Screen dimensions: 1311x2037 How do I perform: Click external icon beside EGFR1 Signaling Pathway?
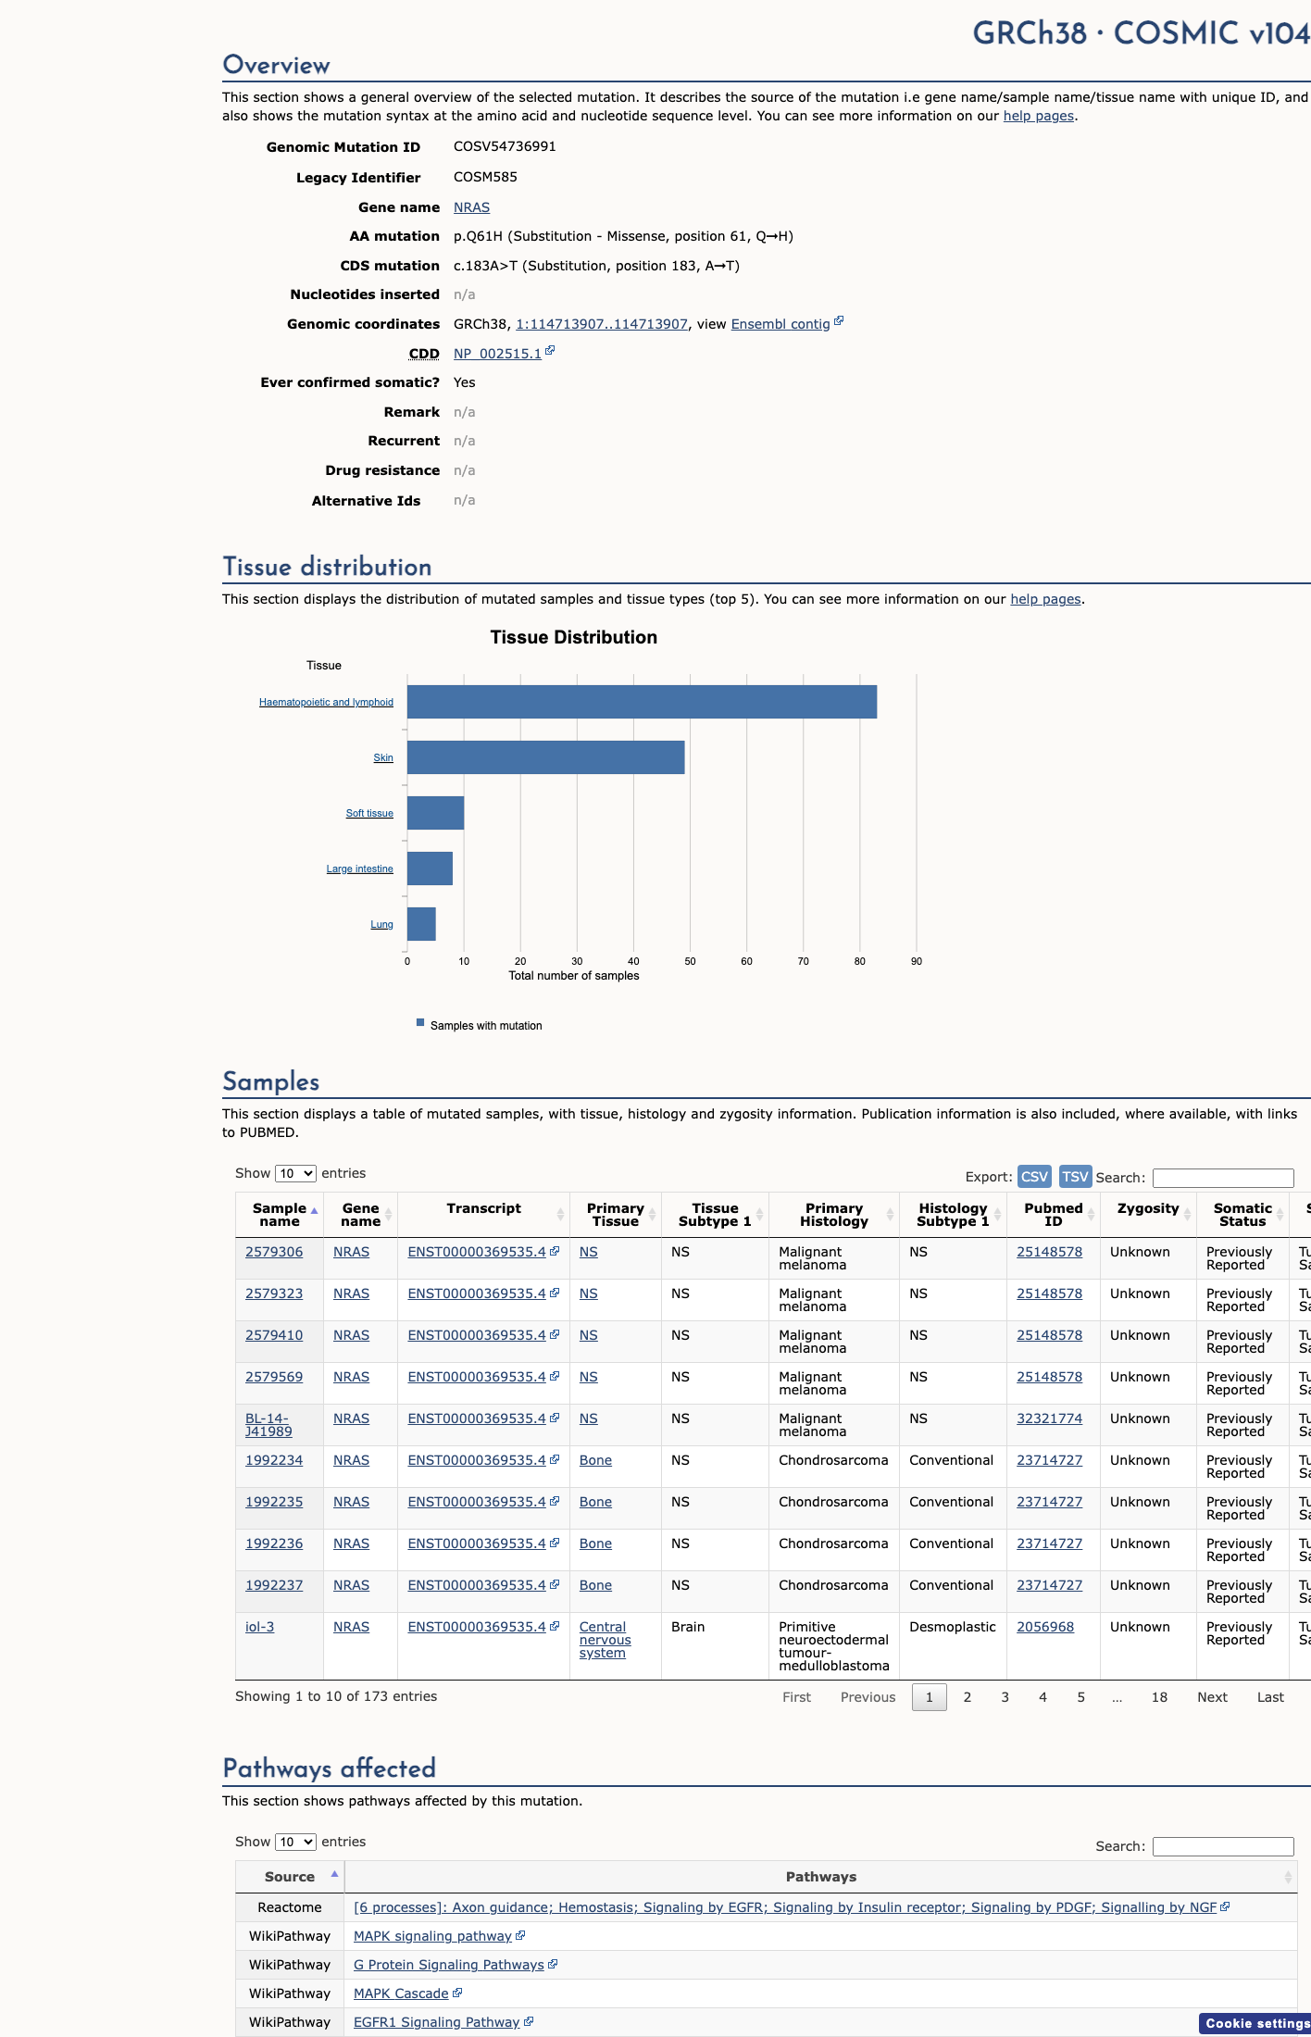point(529,2021)
